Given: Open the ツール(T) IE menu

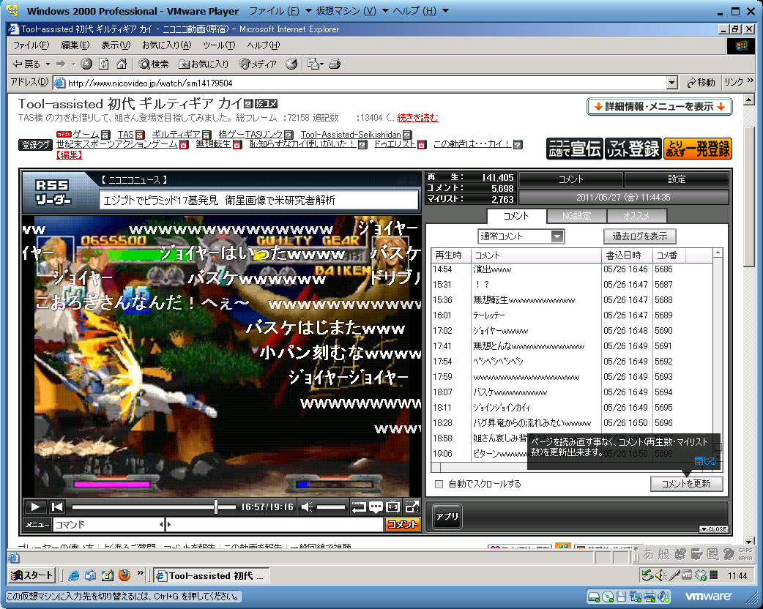Looking at the screenshot, I should coord(219,45).
